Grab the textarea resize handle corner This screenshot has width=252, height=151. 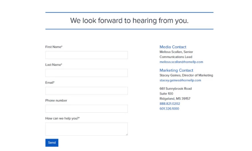[x=127, y=134]
